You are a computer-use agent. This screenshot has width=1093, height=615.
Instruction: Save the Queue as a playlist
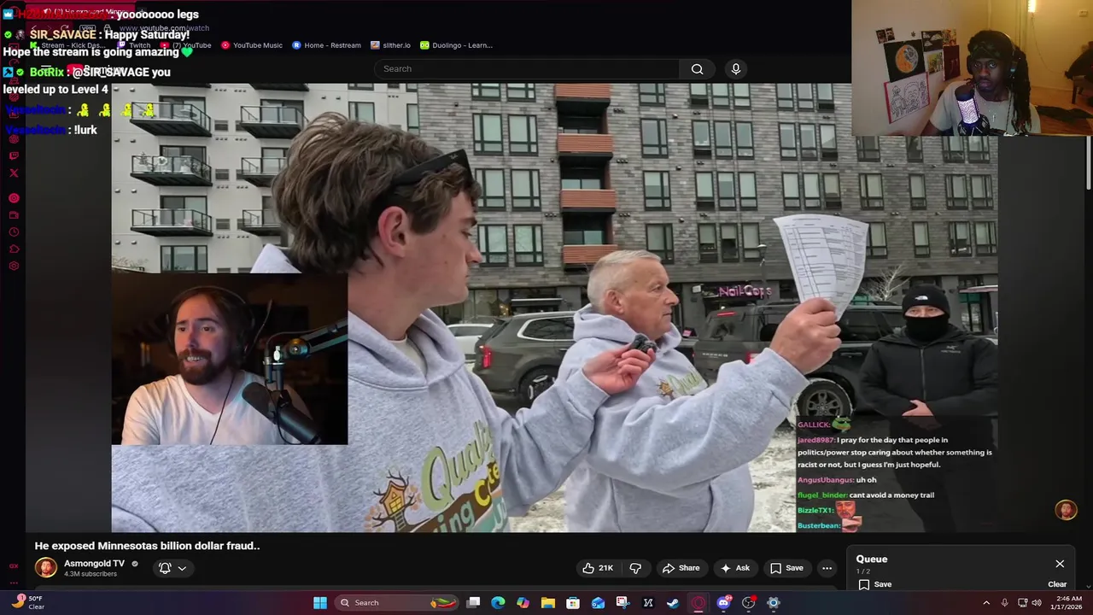[x=875, y=584]
